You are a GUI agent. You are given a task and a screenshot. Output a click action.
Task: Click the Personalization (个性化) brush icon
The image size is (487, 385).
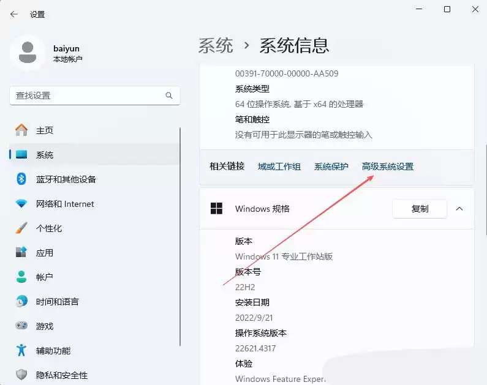(x=21, y=228)
